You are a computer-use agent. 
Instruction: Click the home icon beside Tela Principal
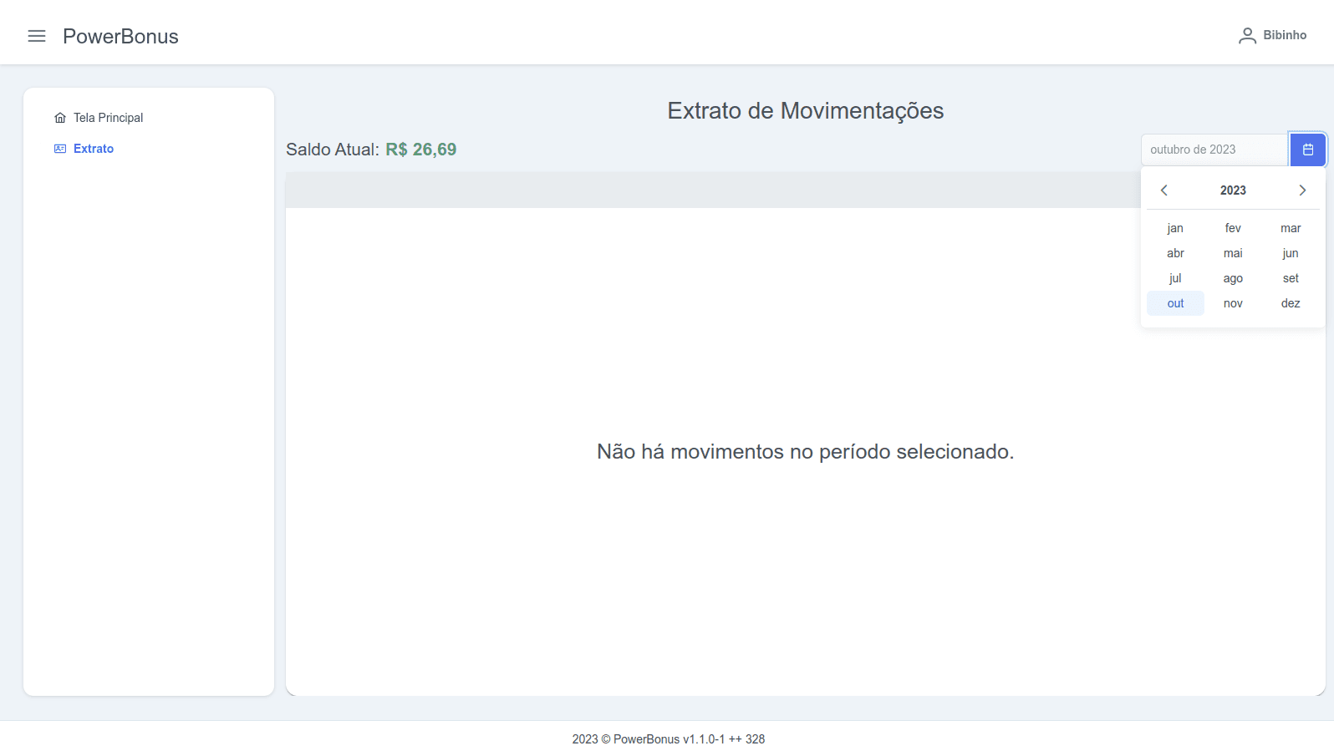coord(60,118)
